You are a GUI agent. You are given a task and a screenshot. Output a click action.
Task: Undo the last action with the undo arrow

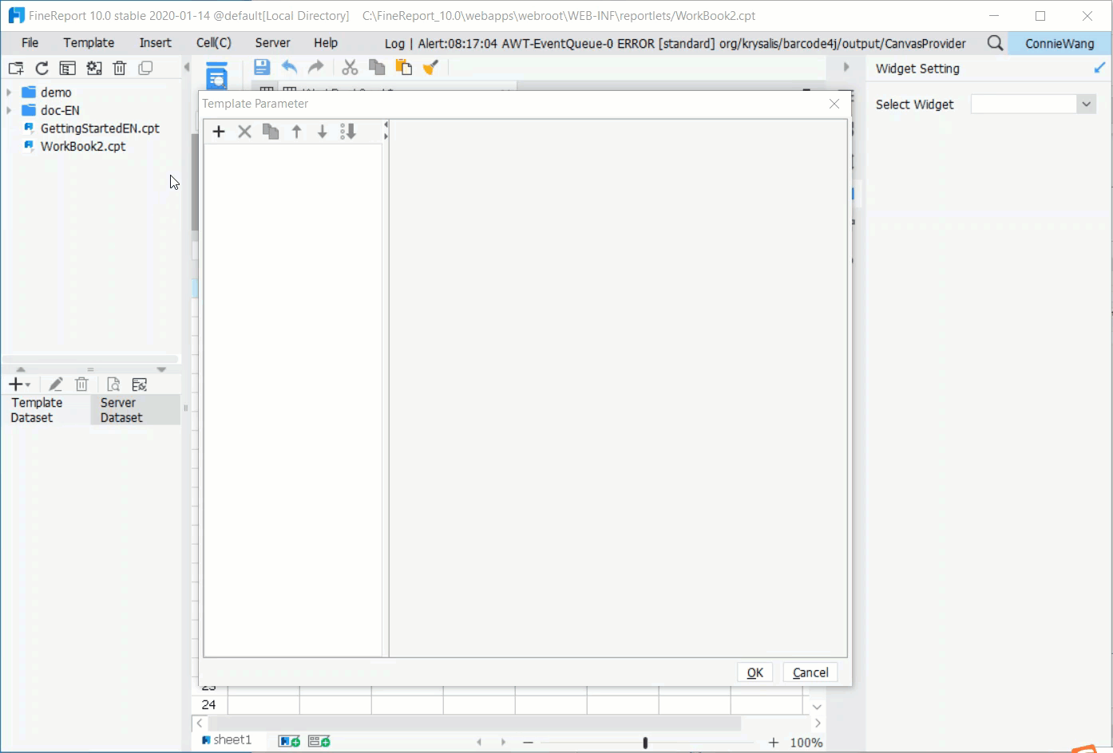(289, 68)
